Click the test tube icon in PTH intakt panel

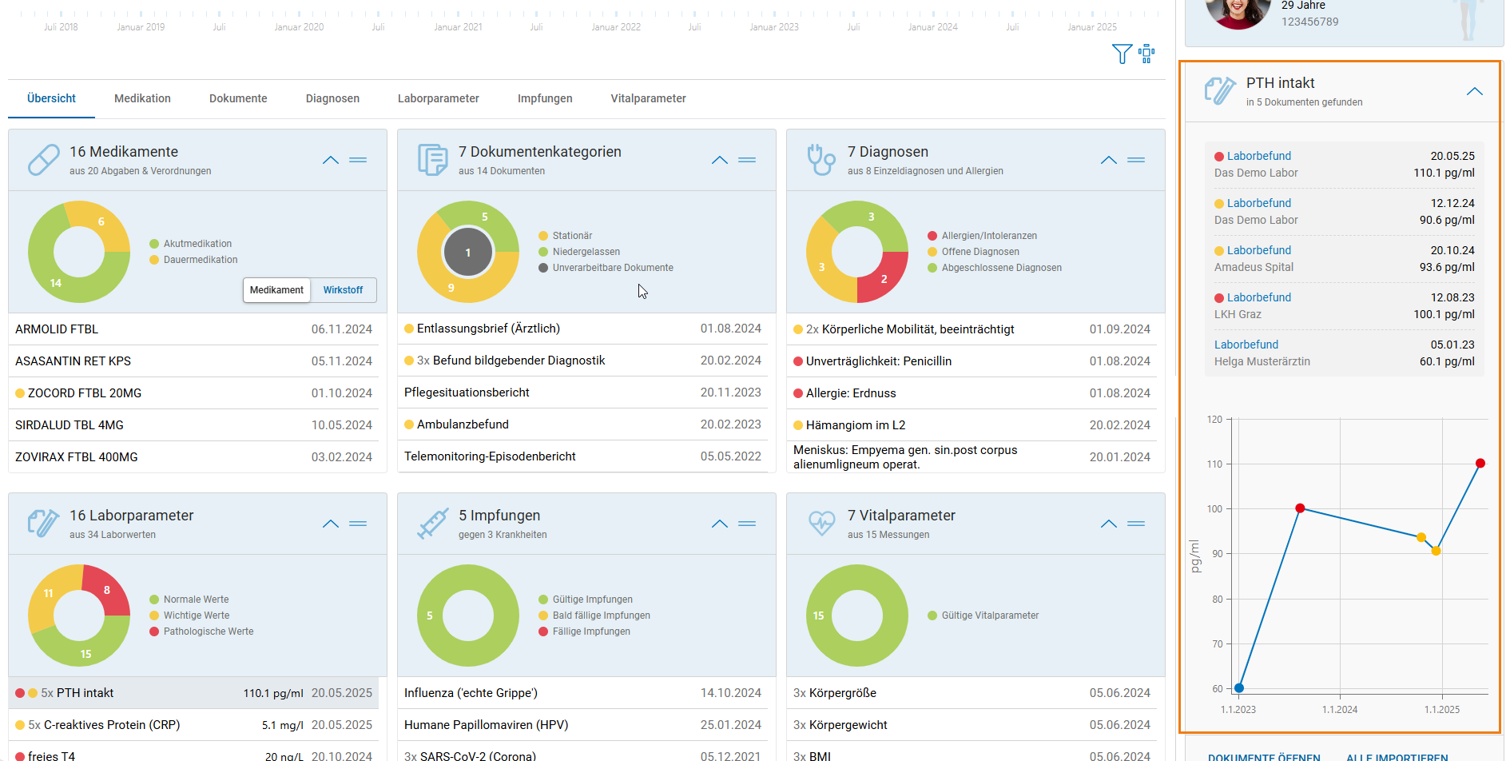1220,91
